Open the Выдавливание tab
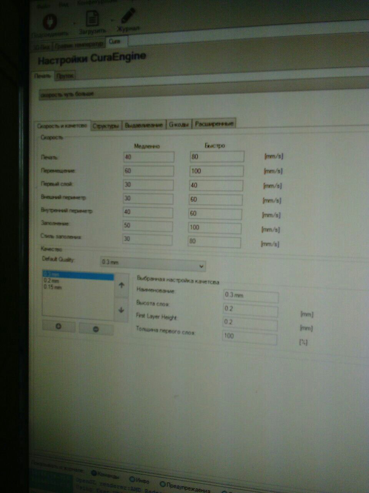369x493 pixels. pyautogui.click(x=144, y=125)
